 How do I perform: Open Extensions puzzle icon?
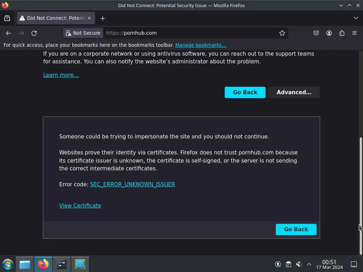pos(342,33)
